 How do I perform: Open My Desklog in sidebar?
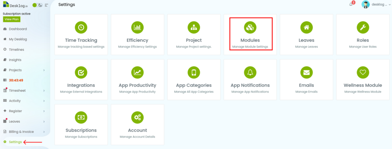click(18, 39)
